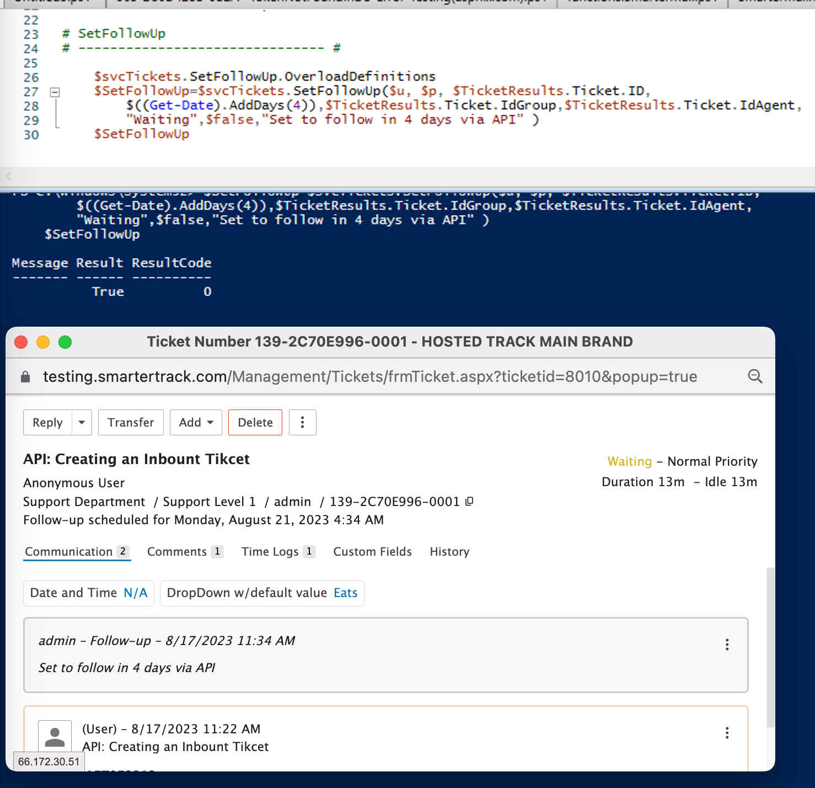The width and height of the screenshot is (815, 788).
Task: Click the user avatar icon in message
Action: click(x=55, y=737)
